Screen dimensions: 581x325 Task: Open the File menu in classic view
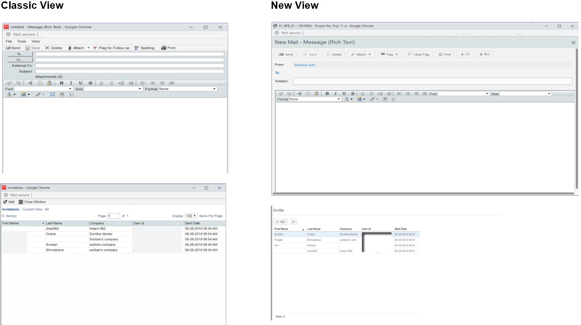click(9, 41)
